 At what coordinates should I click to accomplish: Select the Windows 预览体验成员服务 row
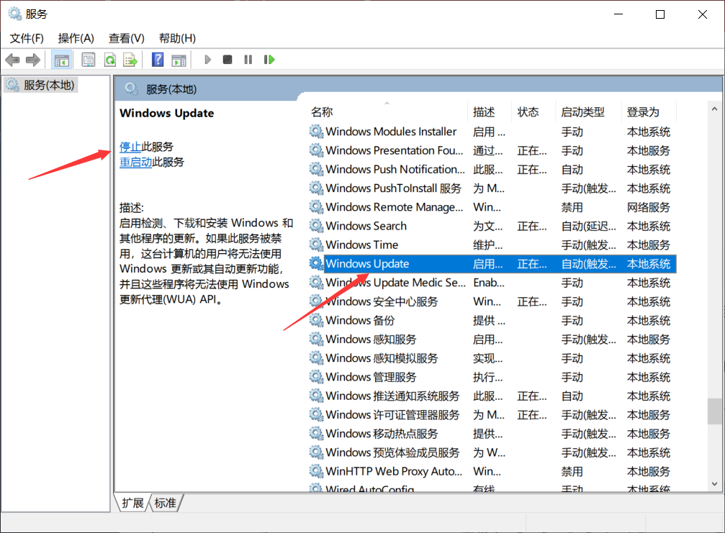[492, 452]
